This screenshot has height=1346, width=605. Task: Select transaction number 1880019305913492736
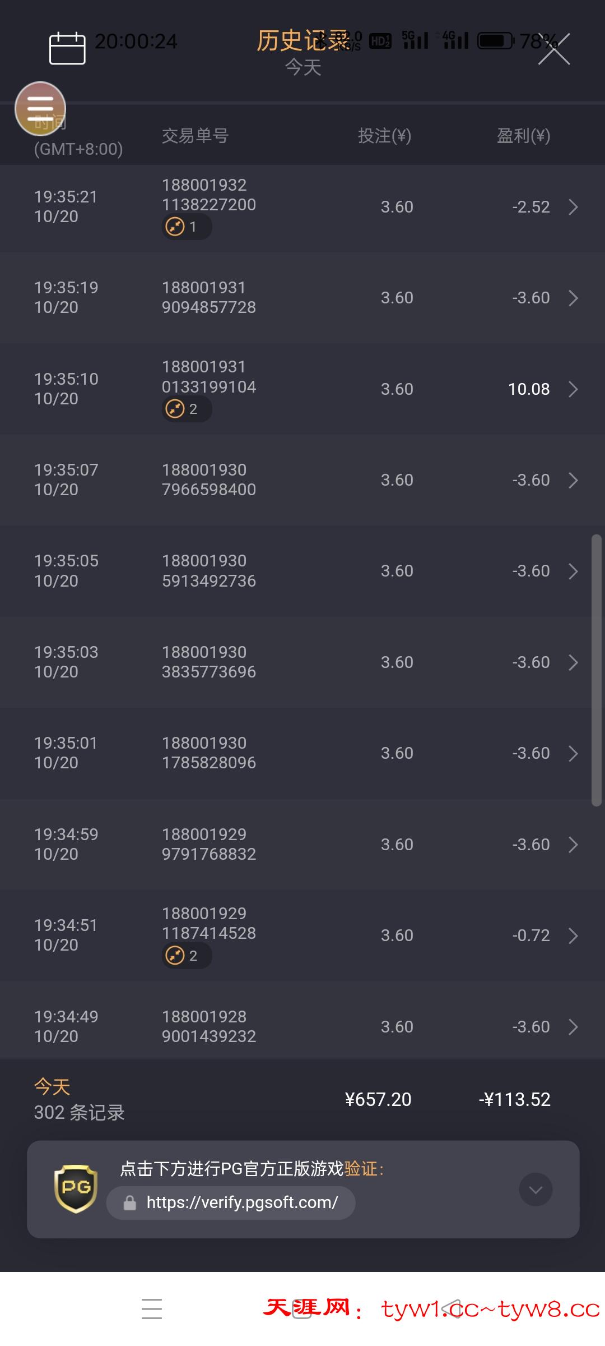pos(208,571)
